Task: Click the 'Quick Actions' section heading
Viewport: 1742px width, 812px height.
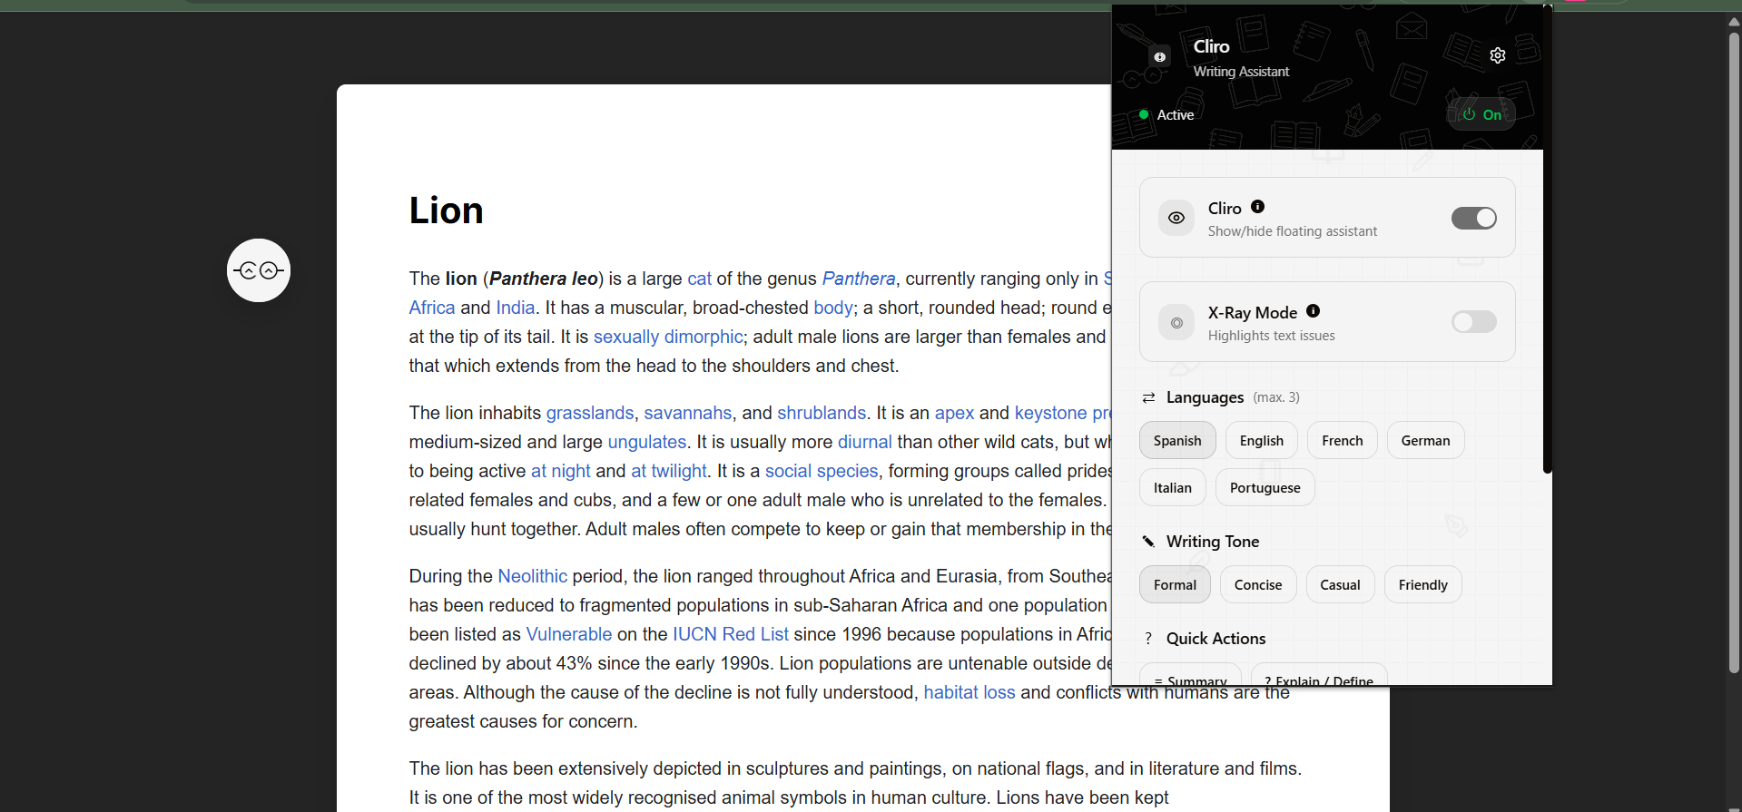Action: tap(1216, 639)
